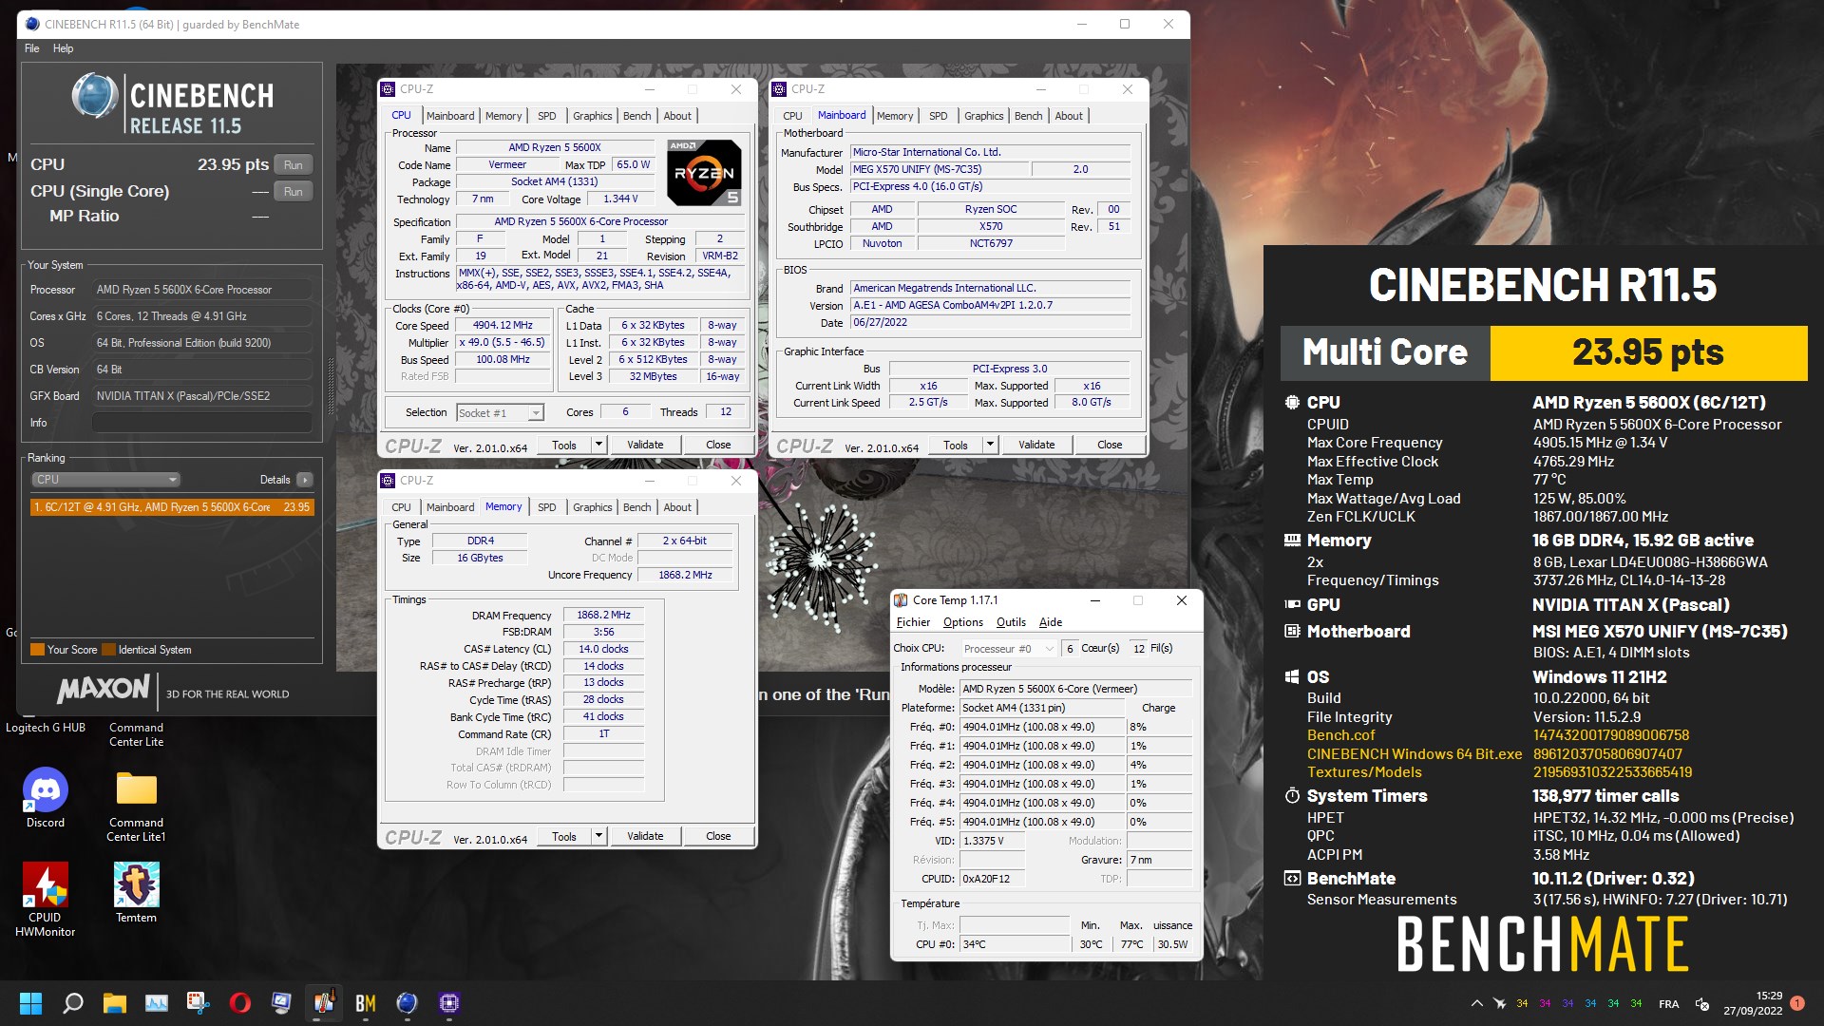Screen dimensions: 1824x1026
Task: Show hidden tray icons chevron
Action: point(1476,1003)
